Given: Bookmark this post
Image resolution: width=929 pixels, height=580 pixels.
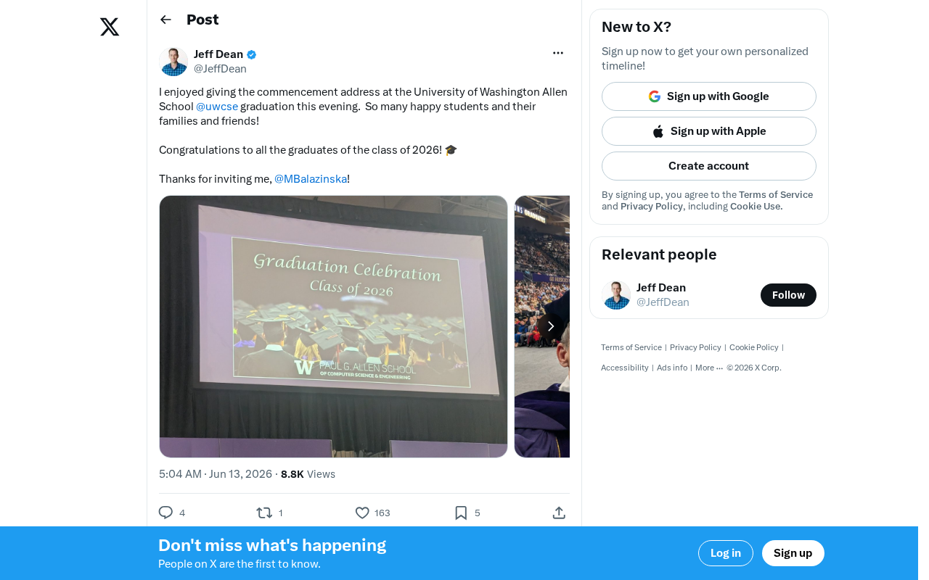Looking at the screenshot, I should pyautogui.click(x=461, y=513).
